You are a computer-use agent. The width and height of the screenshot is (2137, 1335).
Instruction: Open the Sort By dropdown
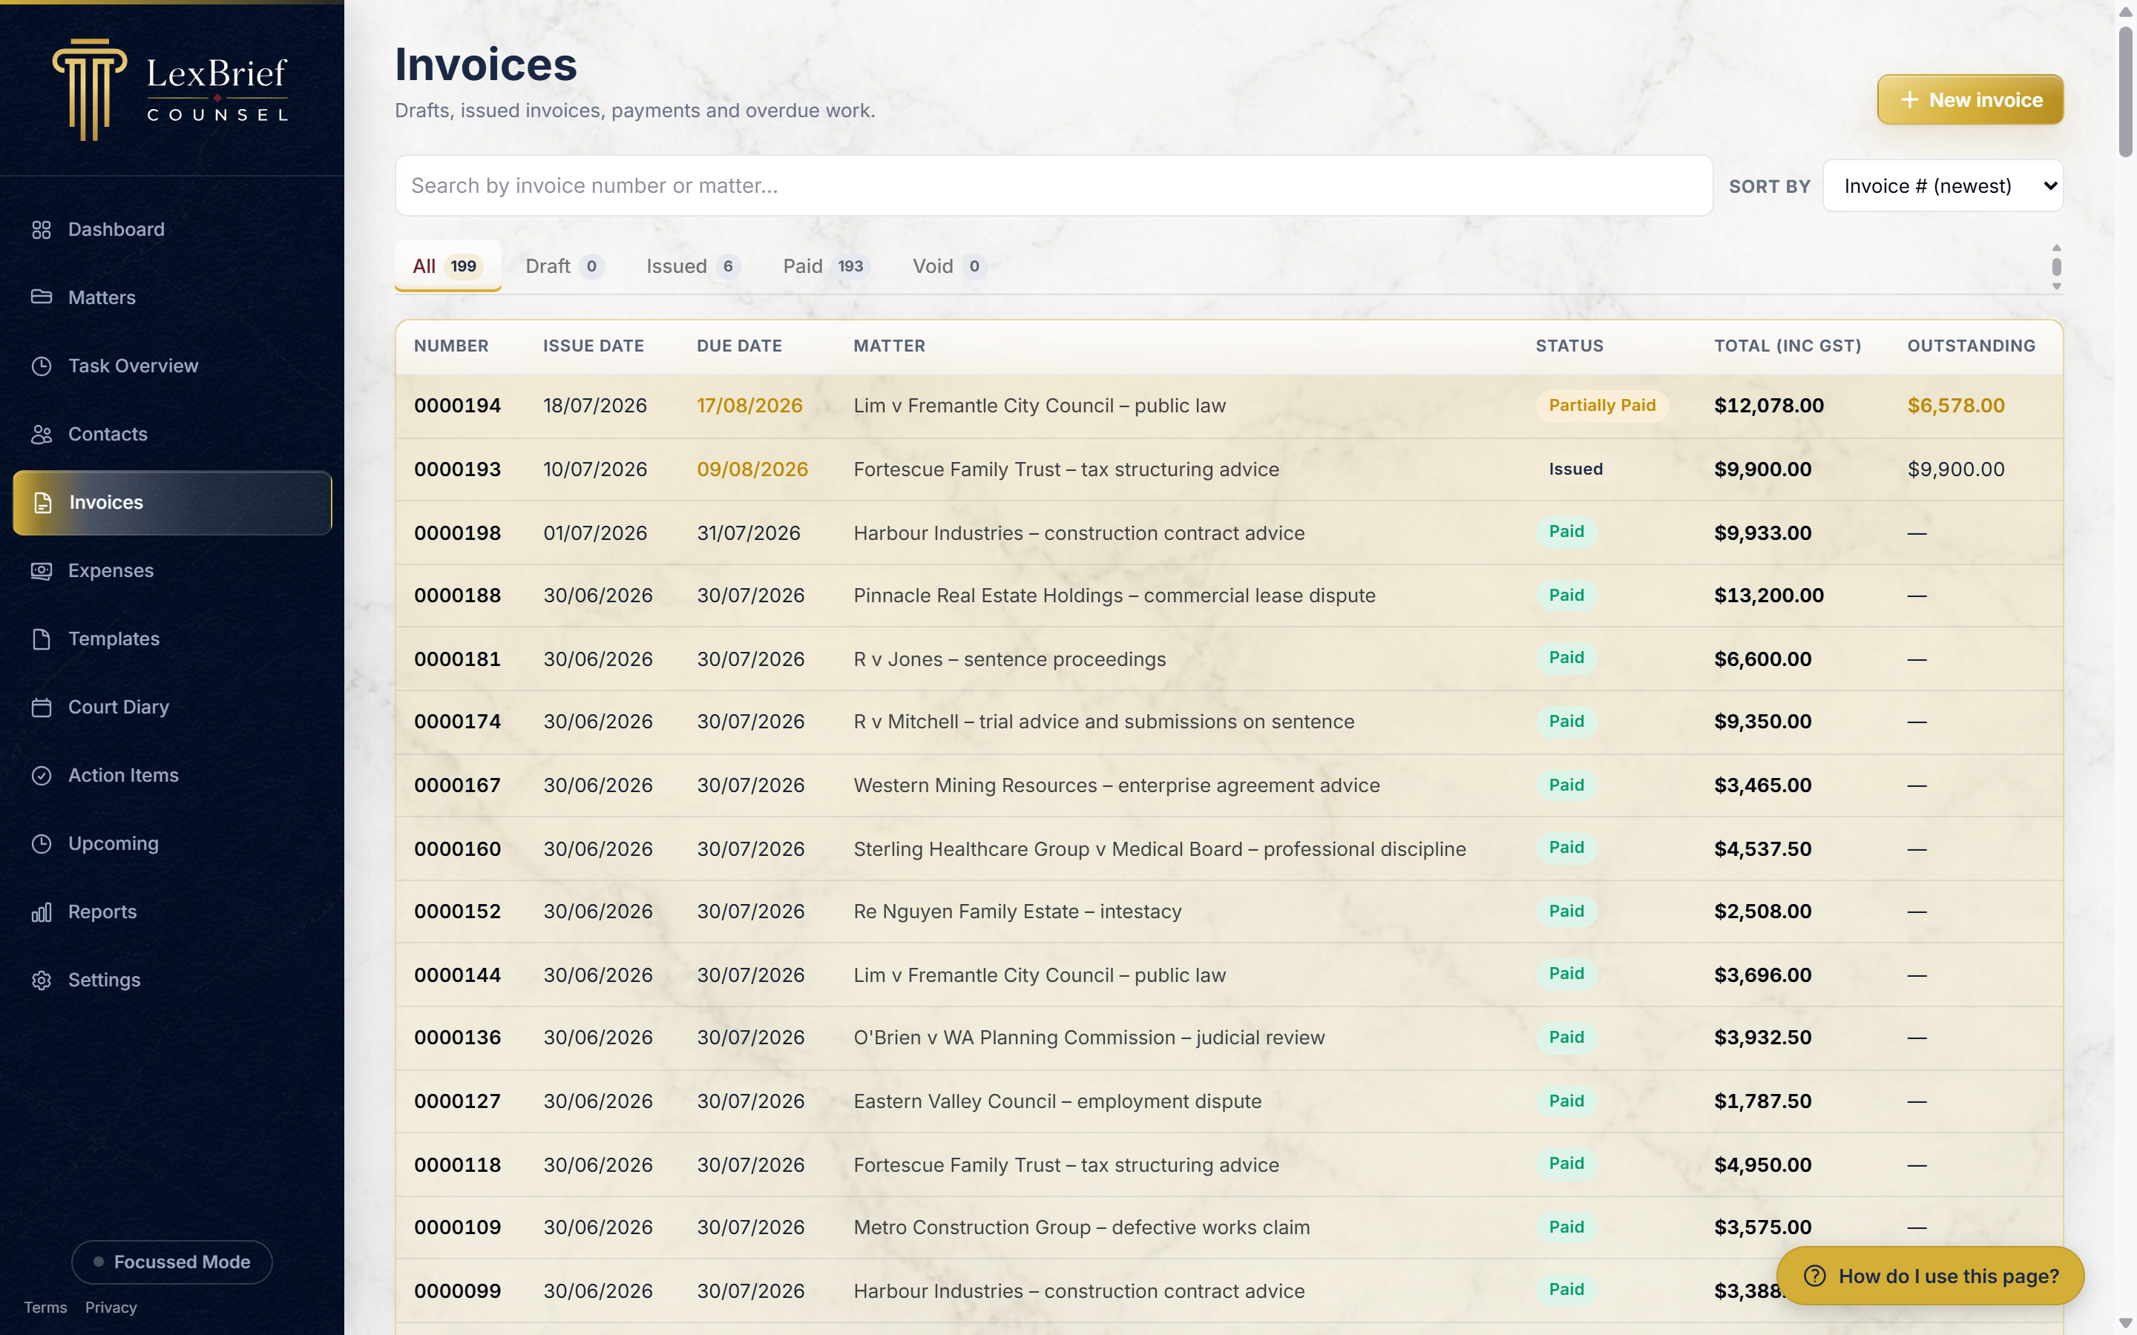[x=1943, y=185]
